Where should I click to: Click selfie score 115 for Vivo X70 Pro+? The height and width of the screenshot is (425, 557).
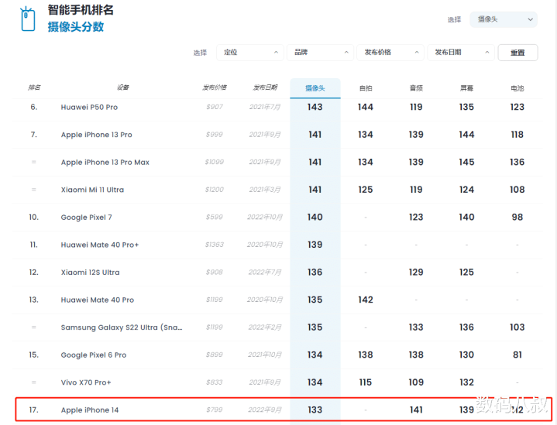click(x=366, y=382)
